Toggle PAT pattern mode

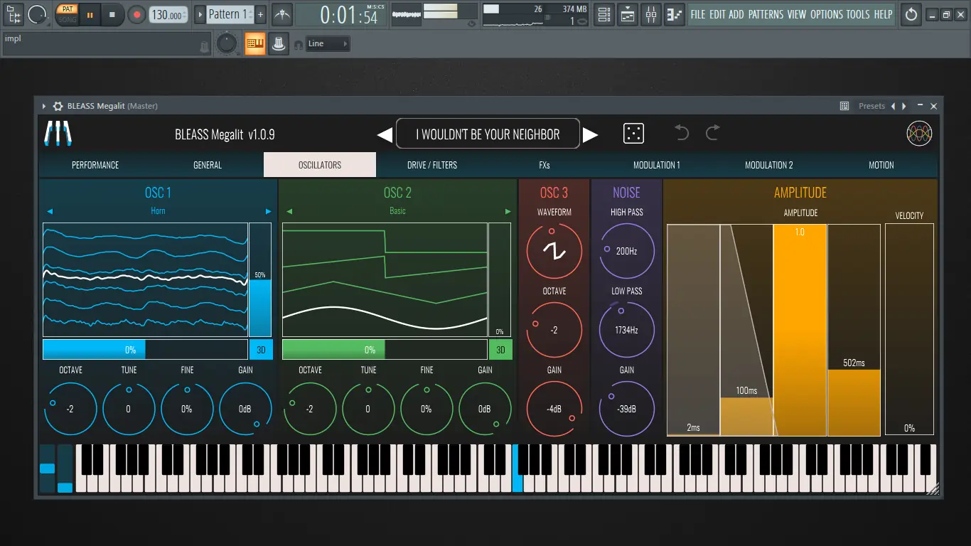[x=67, y=9]
